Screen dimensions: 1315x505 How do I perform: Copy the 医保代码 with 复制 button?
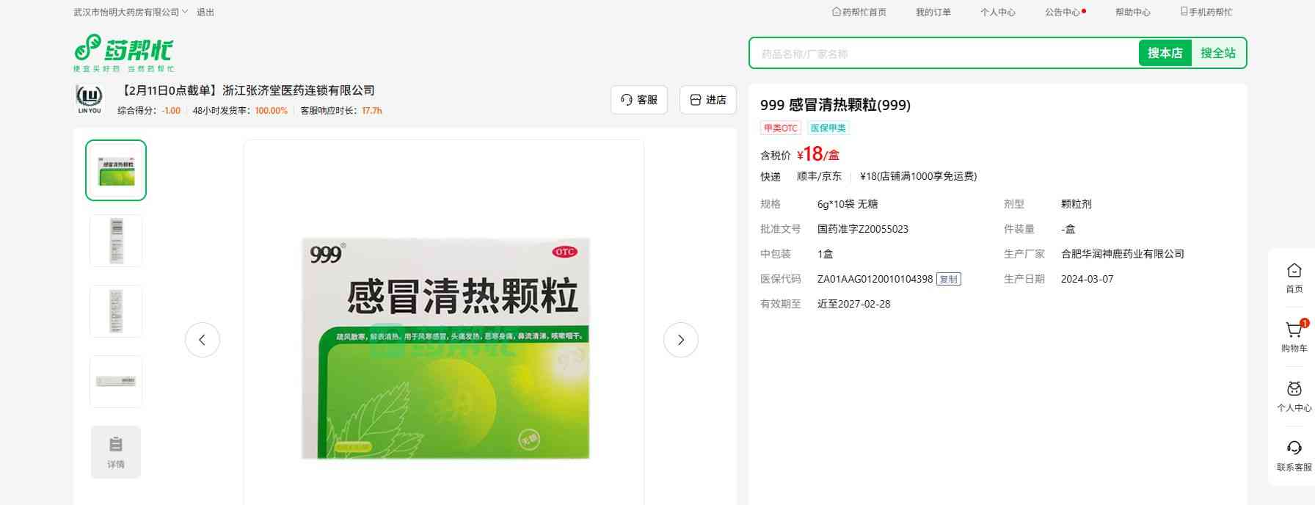[x=948, y=279]
